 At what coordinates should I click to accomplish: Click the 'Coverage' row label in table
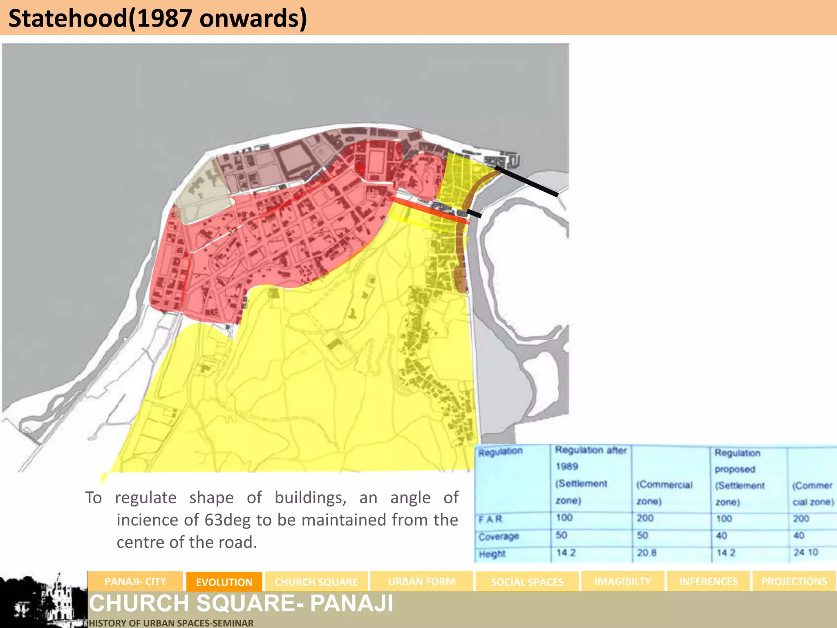click(499, 536)
